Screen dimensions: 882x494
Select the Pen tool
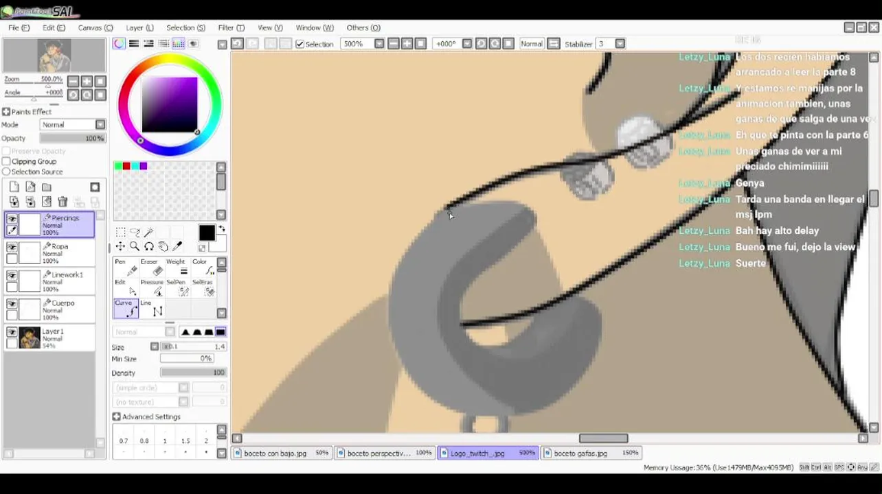pos(126,267)
